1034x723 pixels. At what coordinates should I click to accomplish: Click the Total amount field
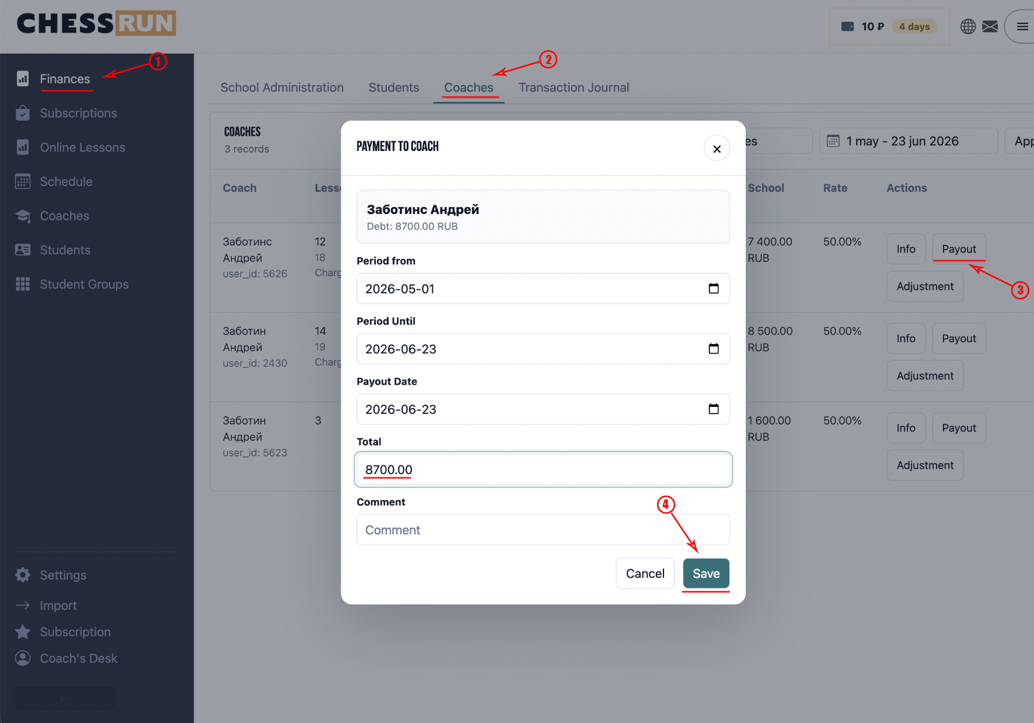[x=543, y=469]
